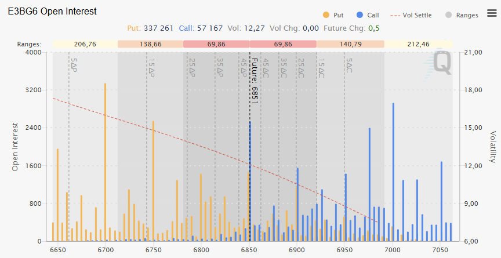Viewport: 501px width, 258px height.
Task: Click the blue Call legend circle
Action: tap(361, 15)
